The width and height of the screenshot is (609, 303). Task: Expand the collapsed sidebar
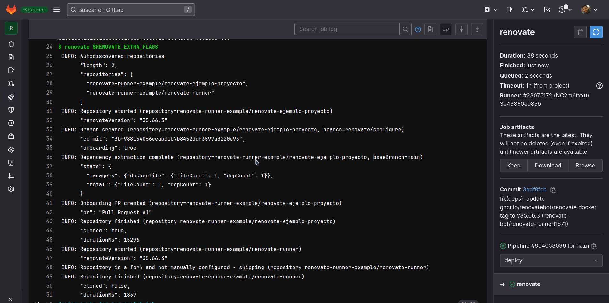11,299
